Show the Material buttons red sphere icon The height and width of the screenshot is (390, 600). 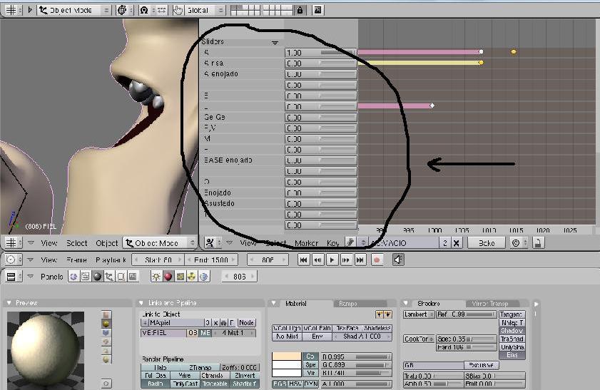pyautogui.click(x=168, y=277)
